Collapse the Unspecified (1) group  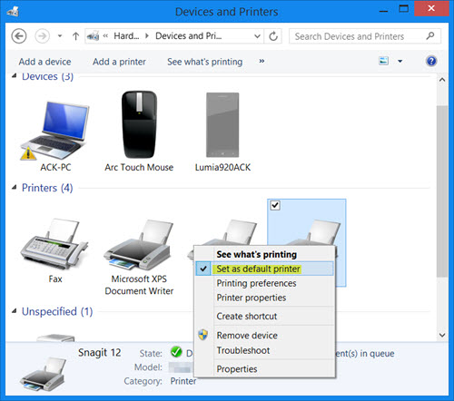click(x=14, y=311)
